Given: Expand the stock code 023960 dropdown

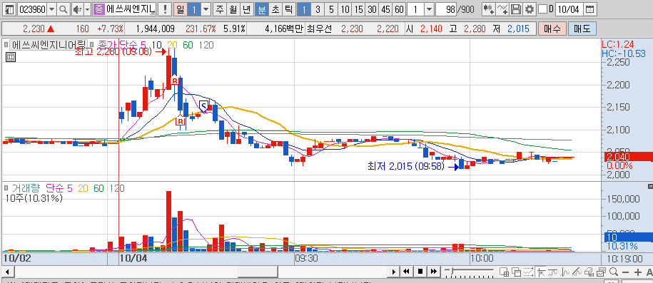Looking at the screenshot, I should click(51, 9).
